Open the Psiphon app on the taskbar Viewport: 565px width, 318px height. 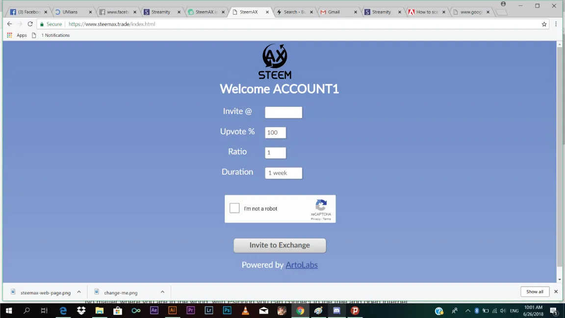[x=355, y=311]
